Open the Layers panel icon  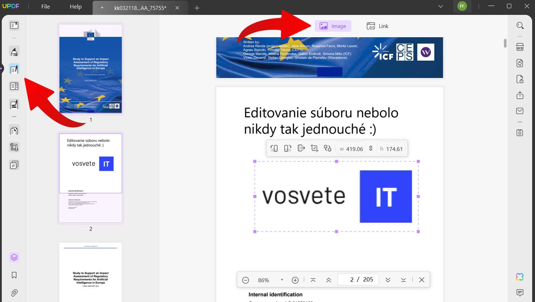coord(14,257)
